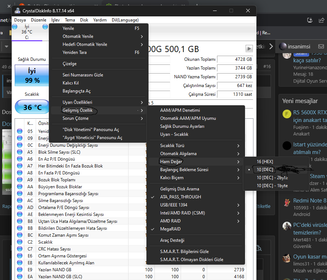Click Yeniden Tara menu entry

click(74, 52)
